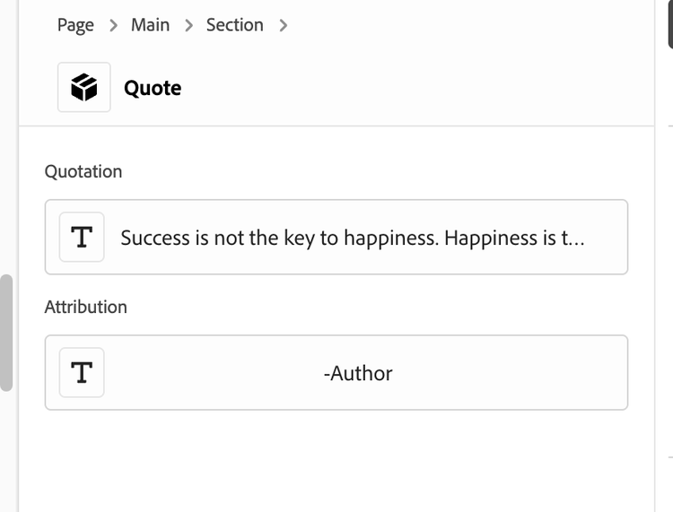Expand the chevron after Section breadcrumb
This screenshot has height=512, width=673.
click(284, 26)
